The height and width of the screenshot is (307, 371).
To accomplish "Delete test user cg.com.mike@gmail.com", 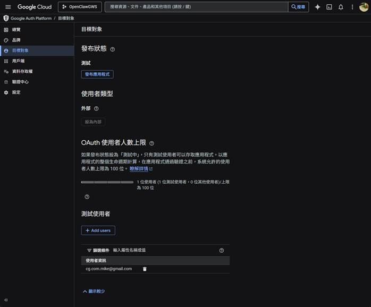I will [145, 269].
